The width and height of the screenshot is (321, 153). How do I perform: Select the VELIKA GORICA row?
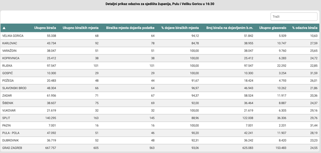pyautogui.click(x=160, y=36)
